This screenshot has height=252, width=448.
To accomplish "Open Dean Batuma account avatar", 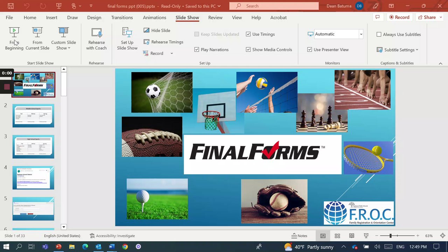I will tap(359, 6).
